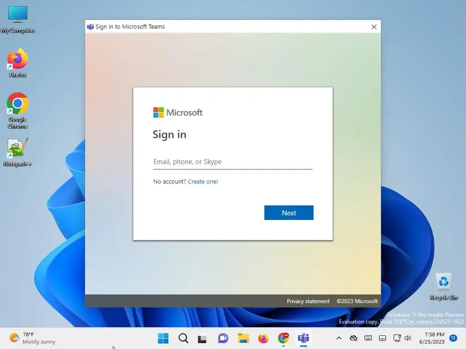This screenshot has width=466, height=349.
Task: Open the Chat app in the taskbar
Action: [223, 338]
